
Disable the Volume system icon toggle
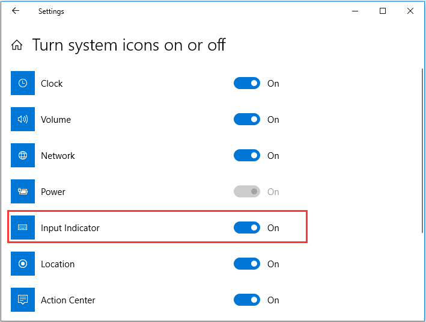tap(247, 119)
